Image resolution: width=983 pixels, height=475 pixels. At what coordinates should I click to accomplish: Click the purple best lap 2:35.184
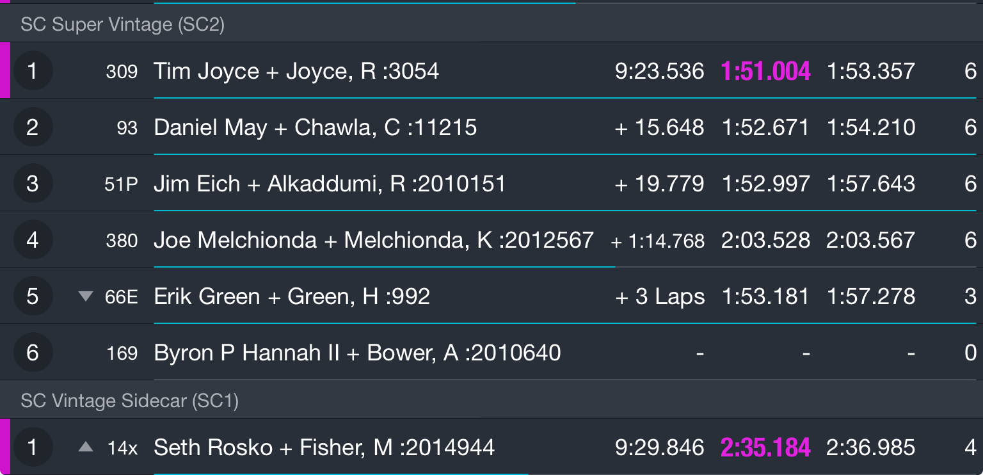click(766, 447)
